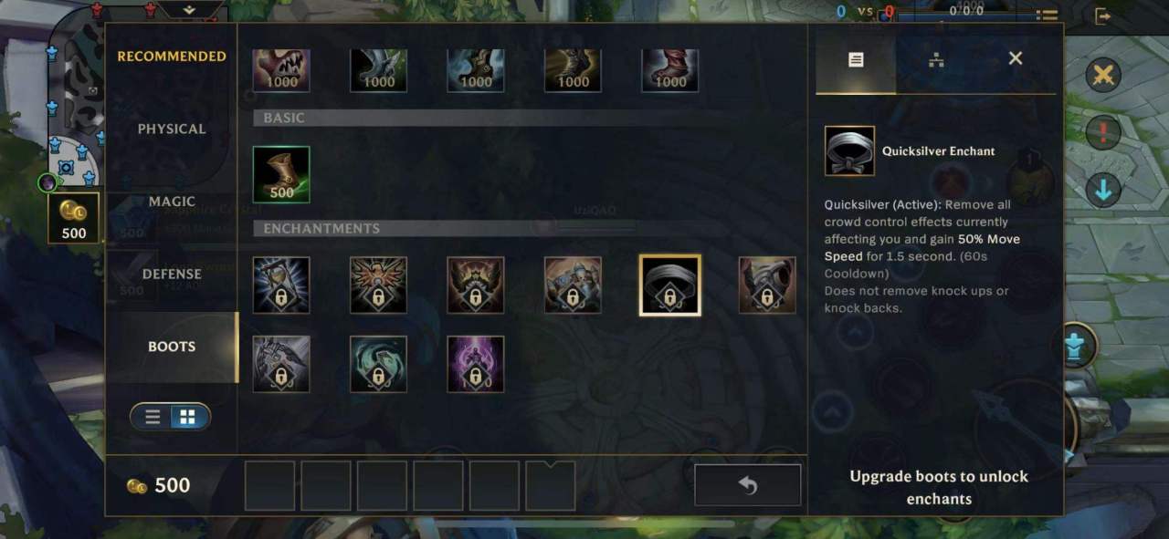Open the Magic items category
This screenshot has height=539, width=1169.
[172, 202]
